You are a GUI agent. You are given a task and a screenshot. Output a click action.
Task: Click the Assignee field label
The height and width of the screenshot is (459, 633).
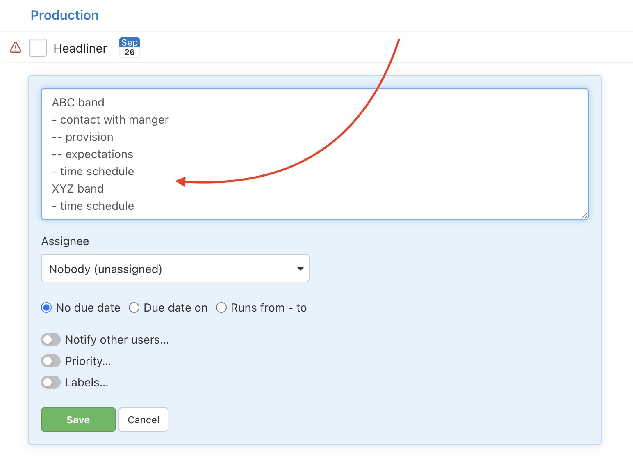65,241
